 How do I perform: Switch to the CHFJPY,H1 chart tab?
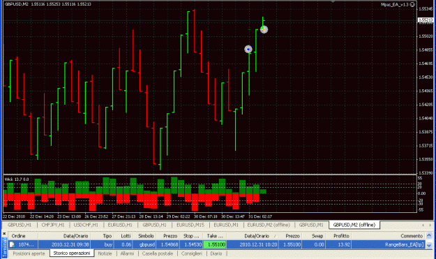[53, 225]
